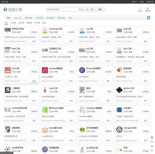Click the 格式化 quick search tag
The width and height of the screenshot is (155, 154).
tap(81, 10)
